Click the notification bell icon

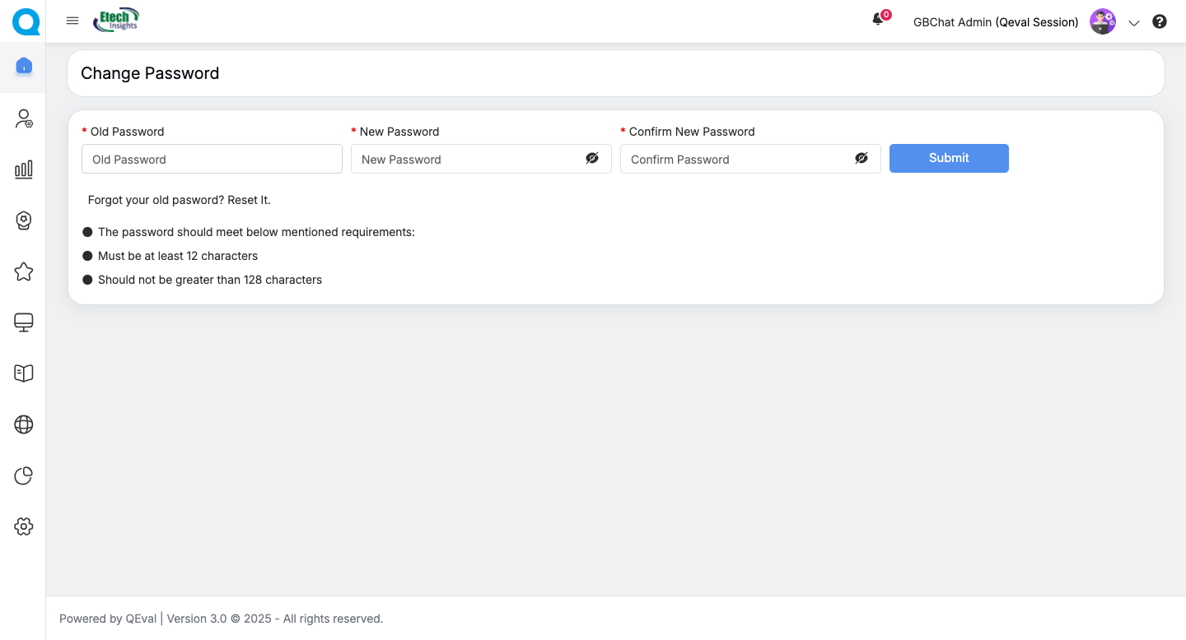click(878, 20)
